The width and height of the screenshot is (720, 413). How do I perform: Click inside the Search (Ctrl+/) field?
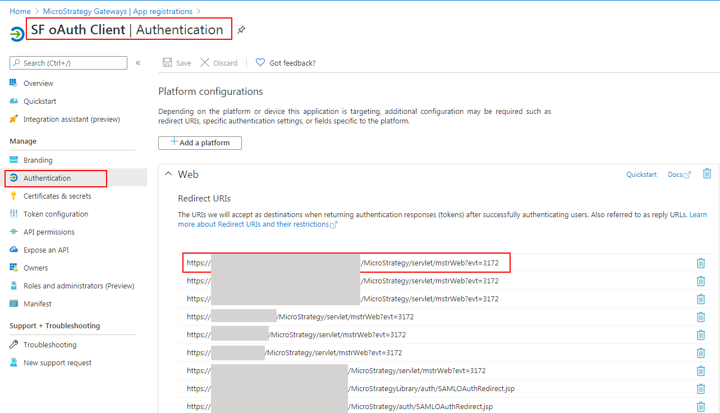67,62
